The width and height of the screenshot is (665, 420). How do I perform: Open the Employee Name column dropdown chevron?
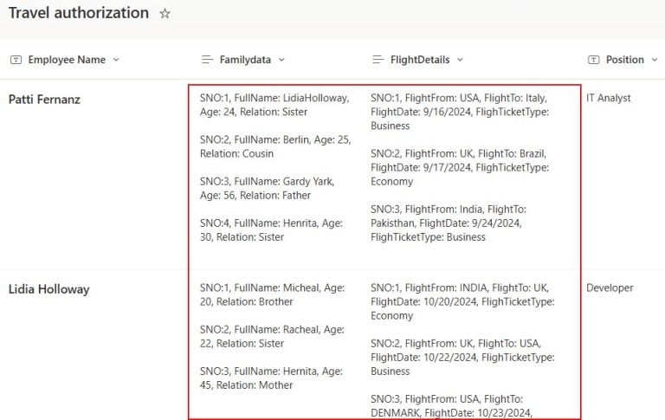pyautogui.click(x=116, y=60)
